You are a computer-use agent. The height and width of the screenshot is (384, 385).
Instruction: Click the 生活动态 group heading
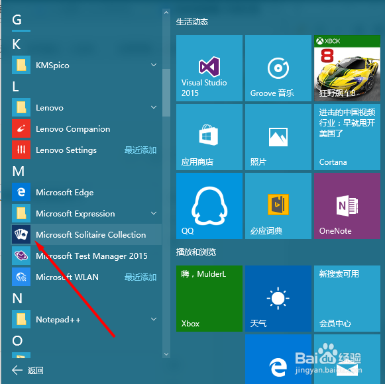192,22
